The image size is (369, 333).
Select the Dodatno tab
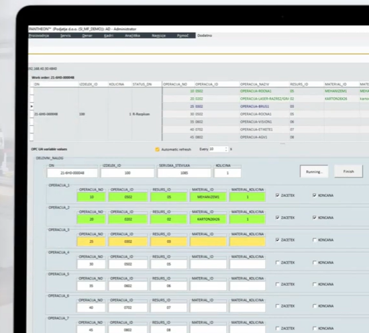[x=205, y=36]
